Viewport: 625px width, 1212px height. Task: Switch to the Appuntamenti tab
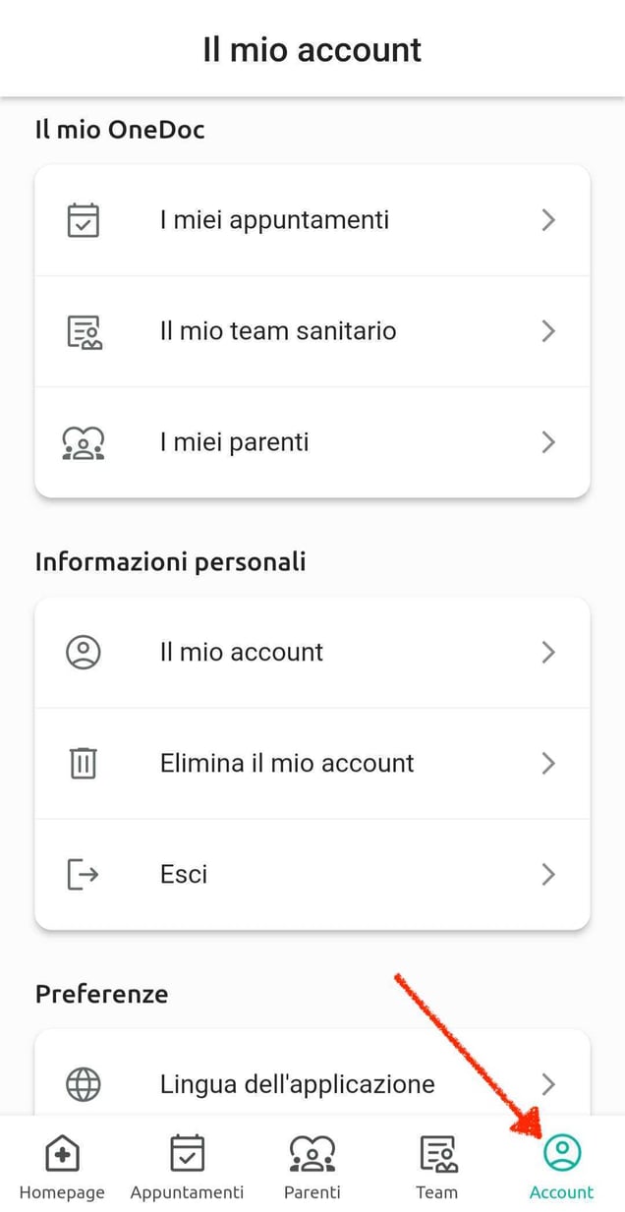click(187, 1167)
